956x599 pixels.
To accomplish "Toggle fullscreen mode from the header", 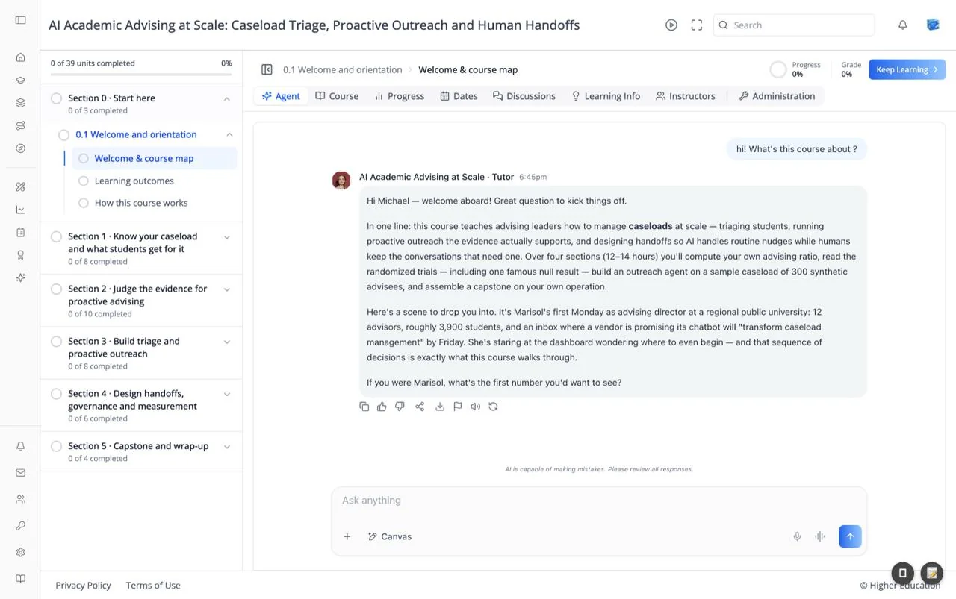I will (x=697, y=25).
